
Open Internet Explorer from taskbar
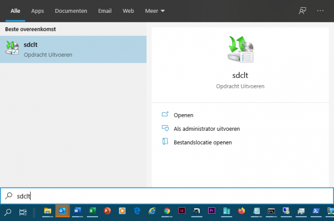pos(152,211)
